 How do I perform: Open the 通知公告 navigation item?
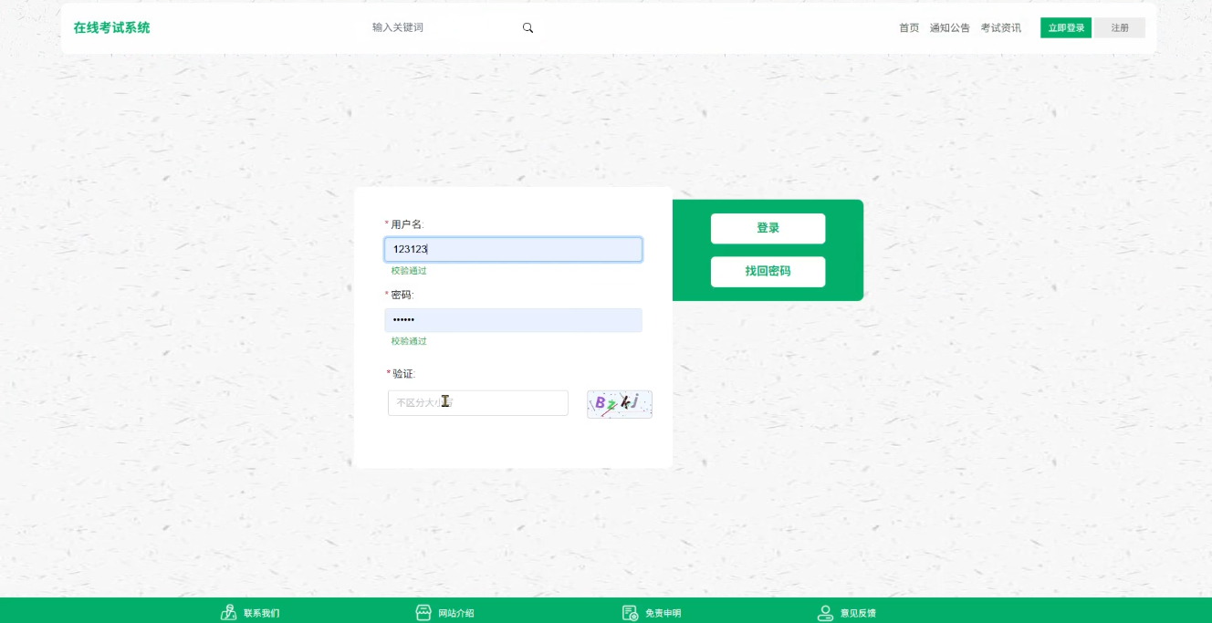click(950, 28)
